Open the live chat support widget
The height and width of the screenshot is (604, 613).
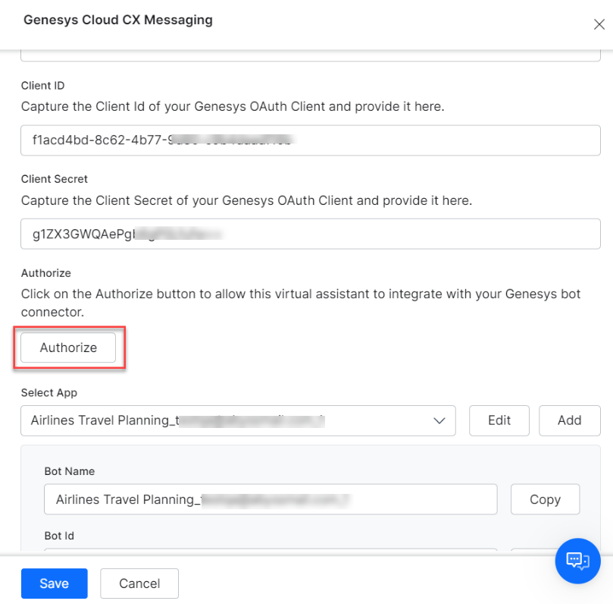577,561
